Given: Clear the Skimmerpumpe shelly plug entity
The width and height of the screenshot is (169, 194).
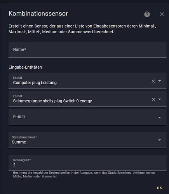Looking at the screenshot, I should [153, 99].
